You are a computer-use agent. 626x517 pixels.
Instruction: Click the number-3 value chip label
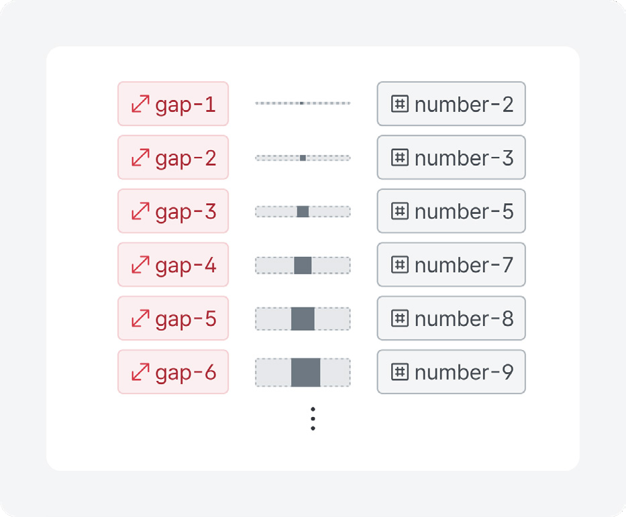coord(464,158)
